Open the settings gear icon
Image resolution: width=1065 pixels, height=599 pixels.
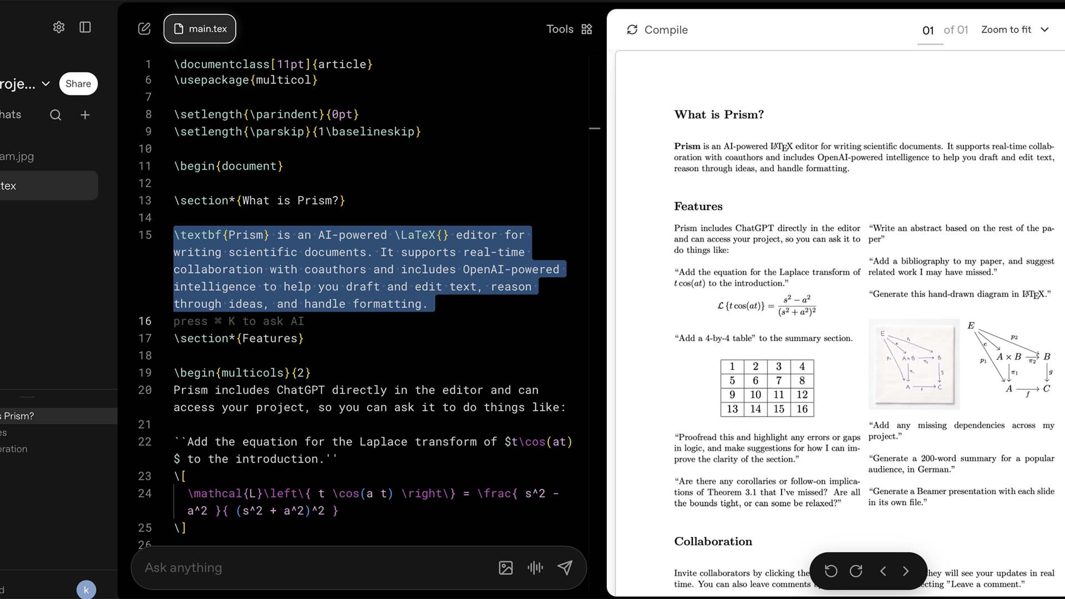(59, 27)
